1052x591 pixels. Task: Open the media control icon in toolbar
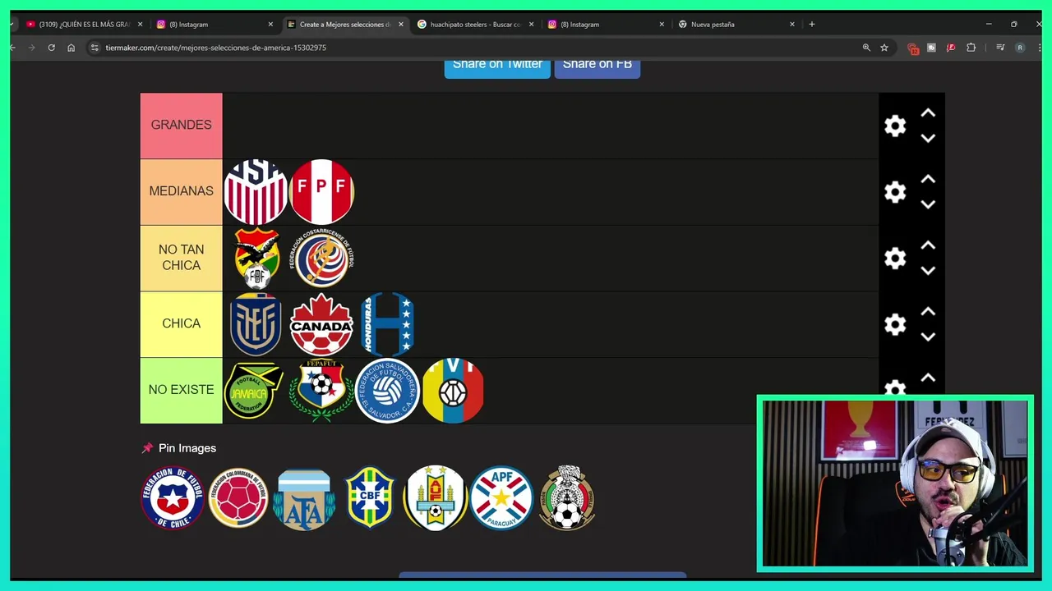click(1000, 48)
